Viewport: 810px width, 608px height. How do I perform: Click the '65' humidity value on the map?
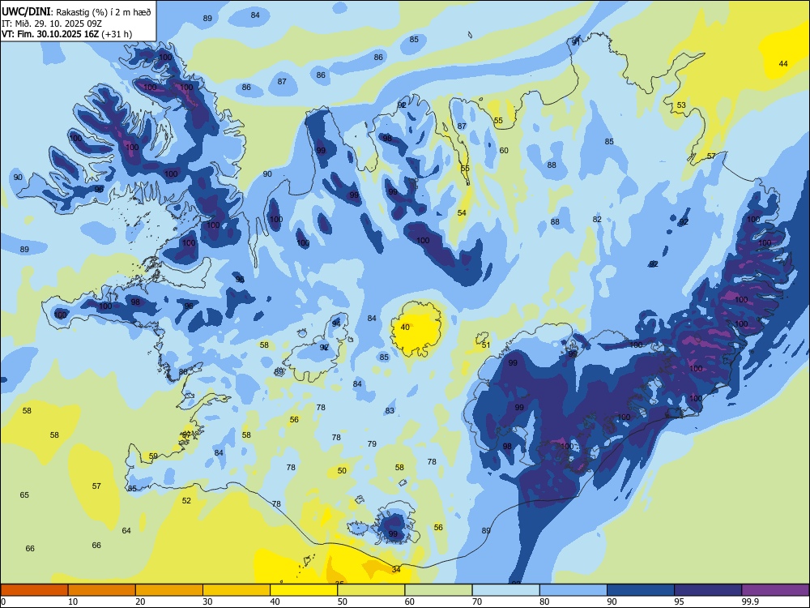click(x=24, y=495)
